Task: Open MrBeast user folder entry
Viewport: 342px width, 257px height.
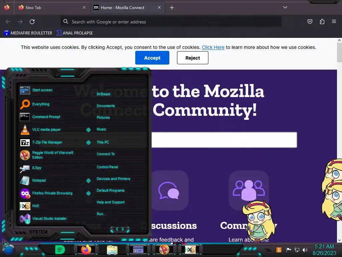Action: (104, 94)
